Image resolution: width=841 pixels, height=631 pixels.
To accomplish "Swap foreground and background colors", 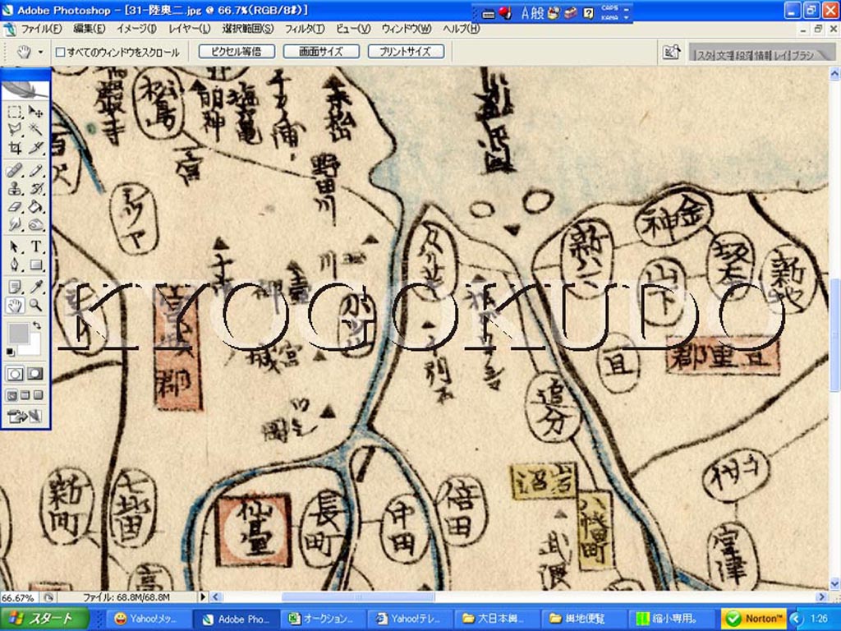I will point(36,325).
